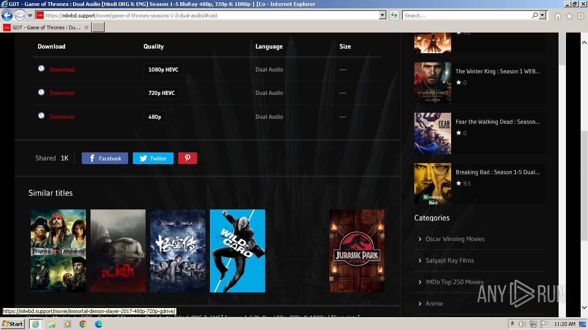Open the red-titled dark movie poster
The height and width of the screenshot is (330, 588).
pos(118,251)
